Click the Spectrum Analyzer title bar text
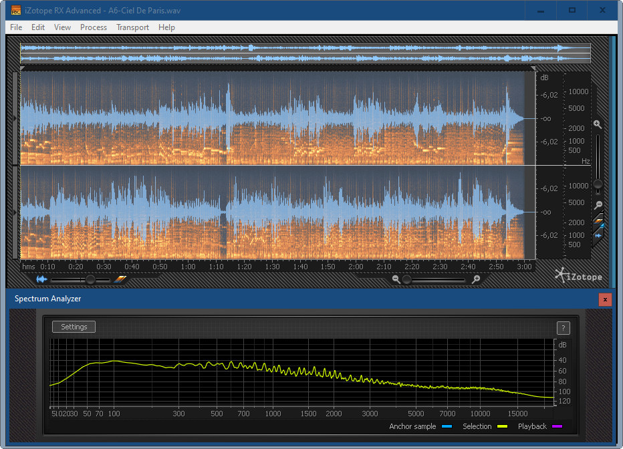Screen dimensions: 623x449 [x=47, y=299]
